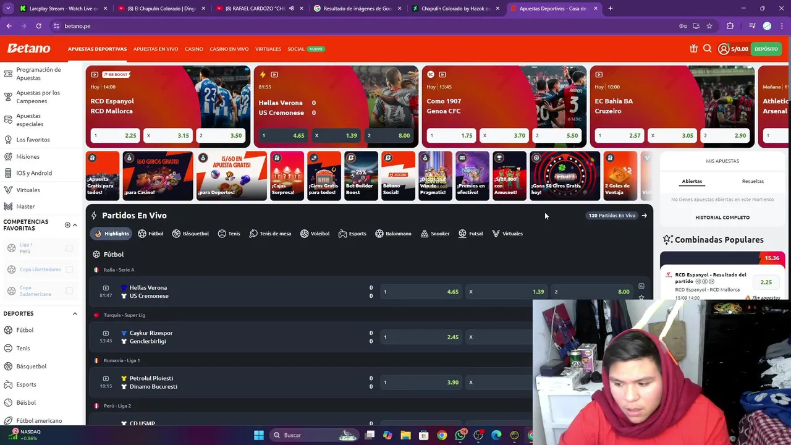
Task: Open the search magnifier in Betano header
Action: (x=708, y=49)
